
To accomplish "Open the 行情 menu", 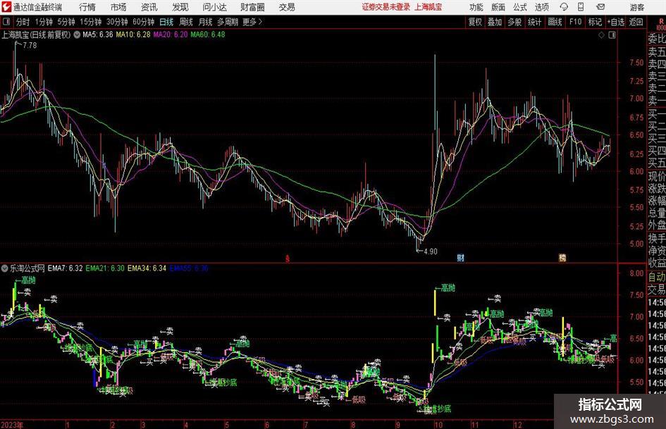I will point(87,7).
